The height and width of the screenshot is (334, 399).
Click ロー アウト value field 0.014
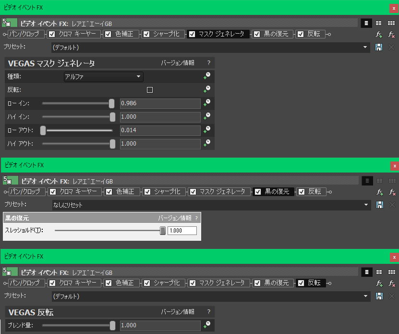pyautogui.click(x=160, y=130)
